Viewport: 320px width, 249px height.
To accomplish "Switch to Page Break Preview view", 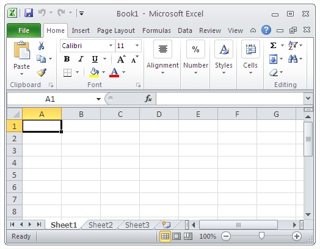I will (188, 236).
